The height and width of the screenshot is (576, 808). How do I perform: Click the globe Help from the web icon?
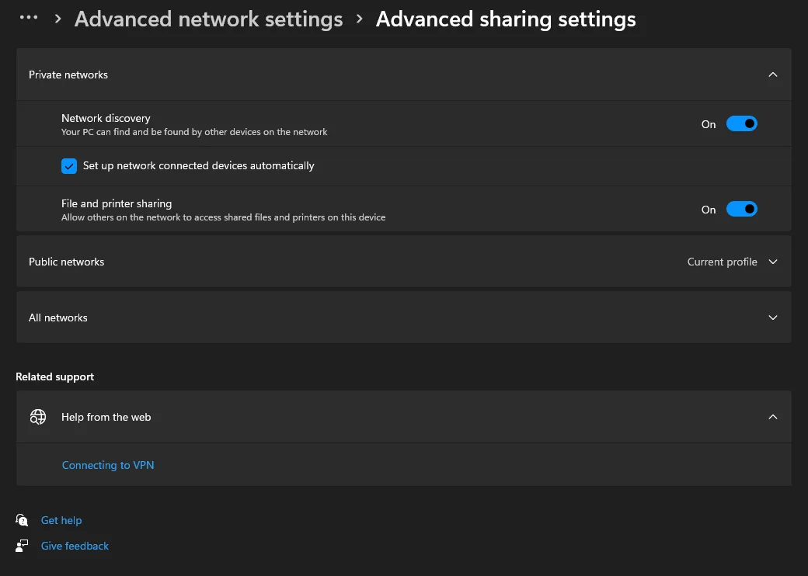point(38,417)
